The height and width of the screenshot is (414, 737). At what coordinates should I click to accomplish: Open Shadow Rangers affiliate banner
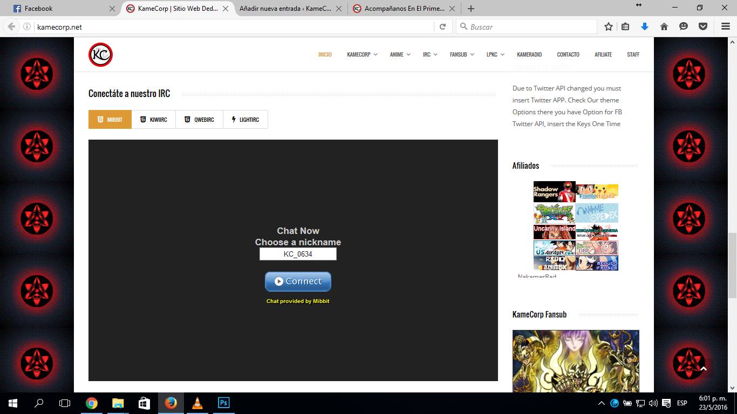(x=555, y=192)
